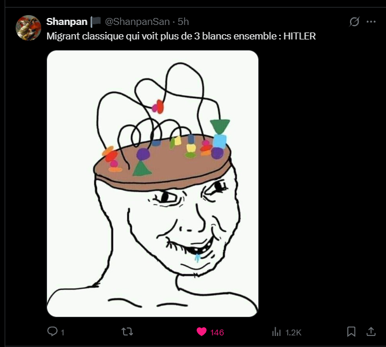This screenshot has width=386, height=347.
Task: Click the Grok explain-post icon
Action: click(354, 21)
